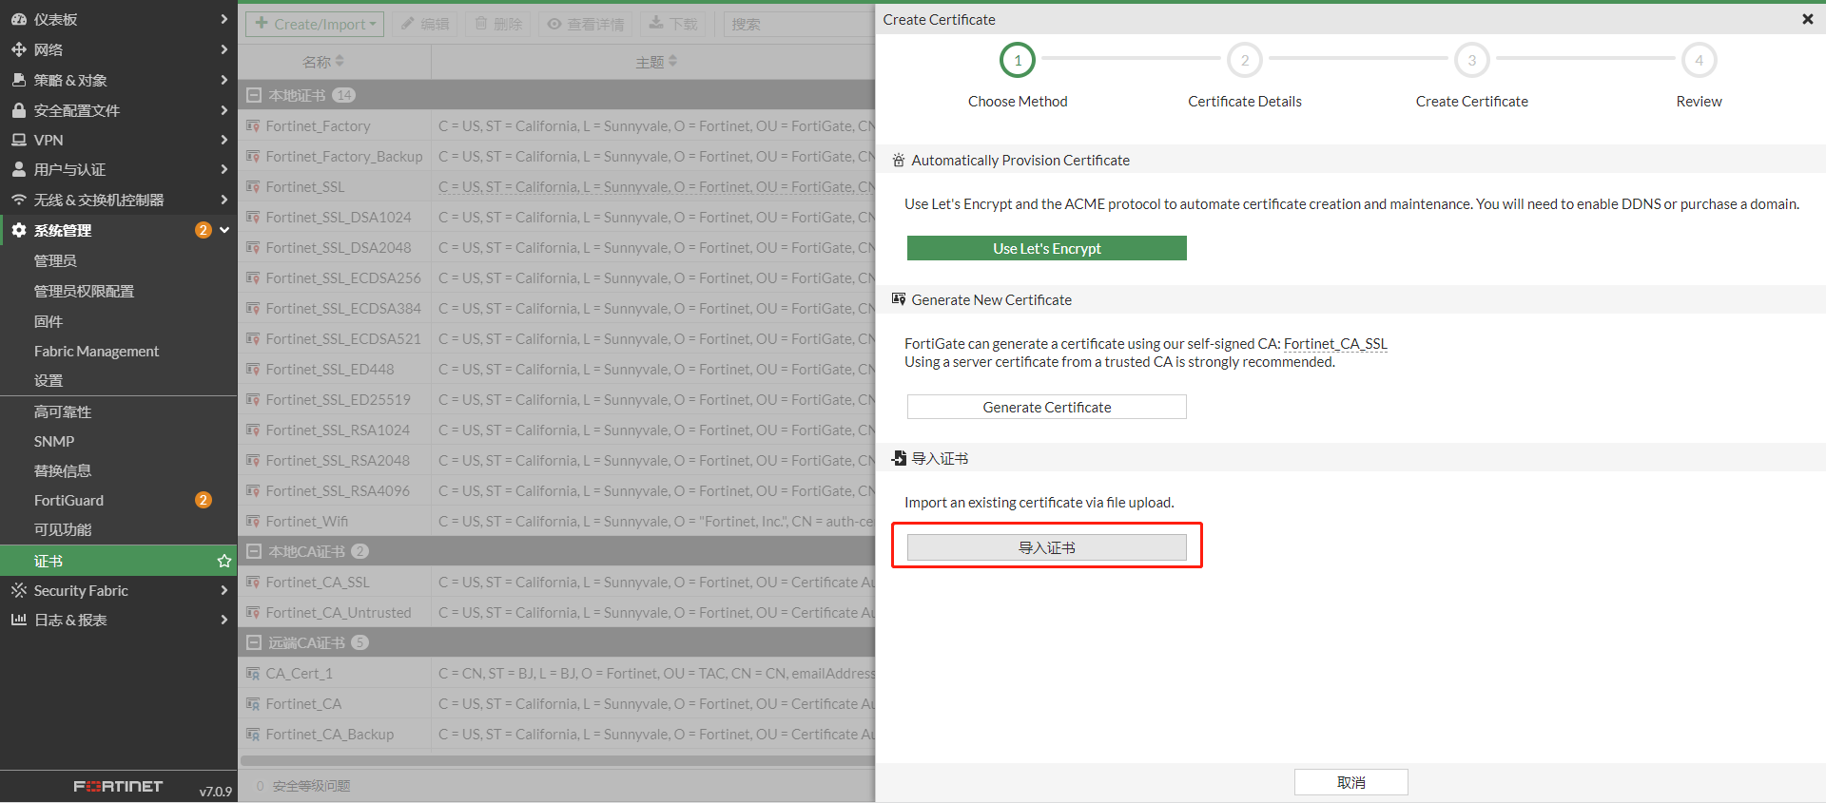The image size is (1826, 803).
Task: Click the 仪表板 dashboard icon
Action: click(x=18, y=19)
